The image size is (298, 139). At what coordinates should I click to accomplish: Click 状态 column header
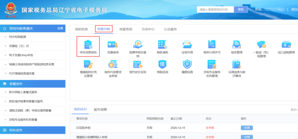coord(209,119)
